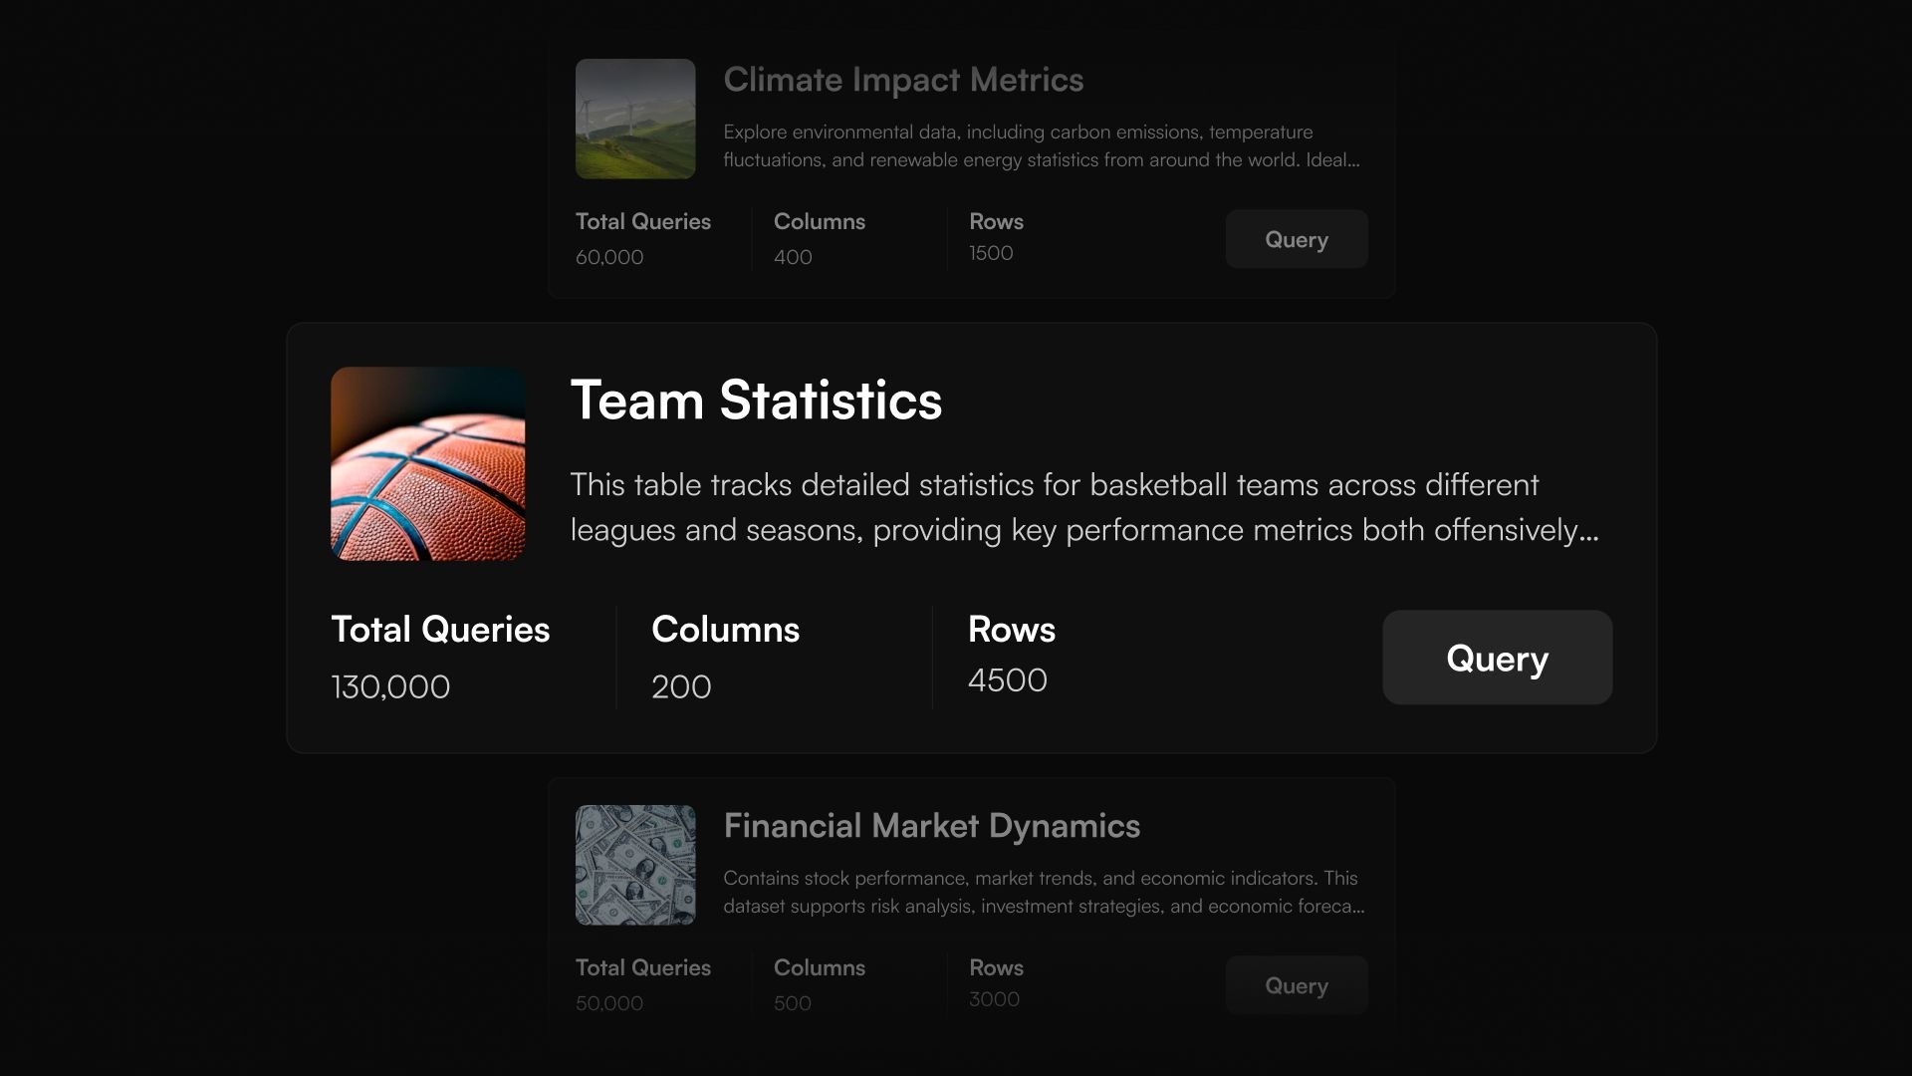Expand the truncated Financial Market Dynamics description
The height and width of the screenshot is (1076, 1912).
click(1043, 893)
